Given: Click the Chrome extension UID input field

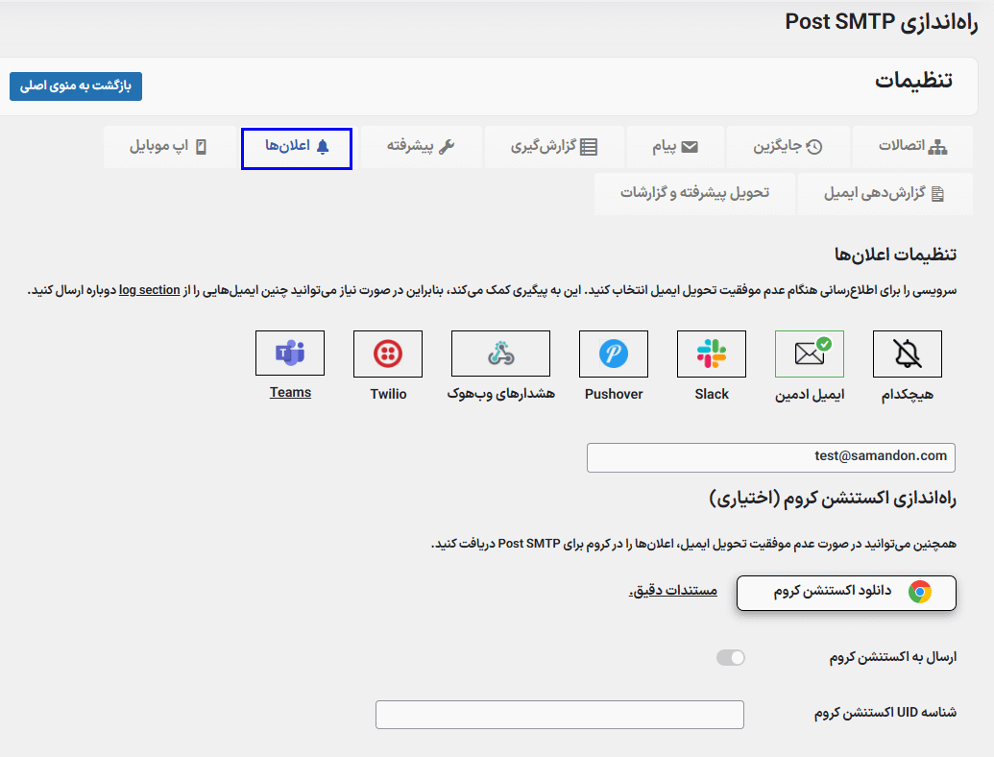Looking at the screenshot, I should [x=559, y=714].
